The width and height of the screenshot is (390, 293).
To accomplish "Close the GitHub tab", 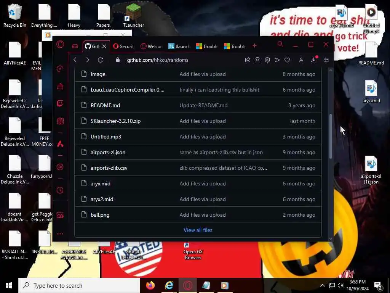I will tap(104, 46).
